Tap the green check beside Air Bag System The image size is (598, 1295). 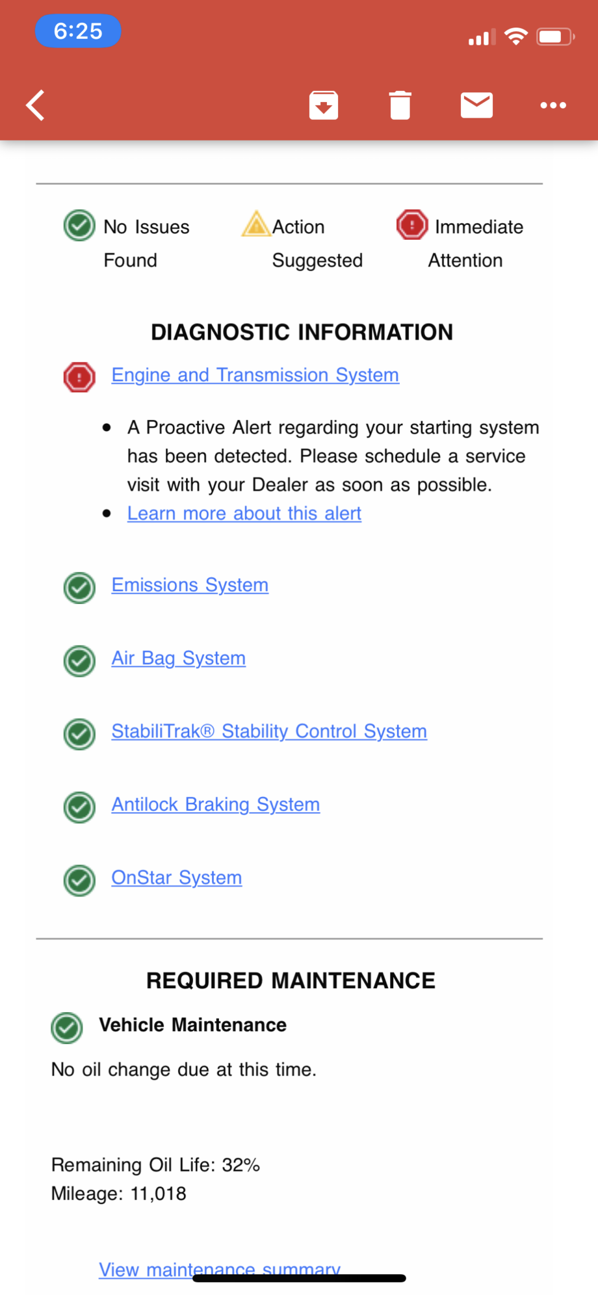pos(79,661)
